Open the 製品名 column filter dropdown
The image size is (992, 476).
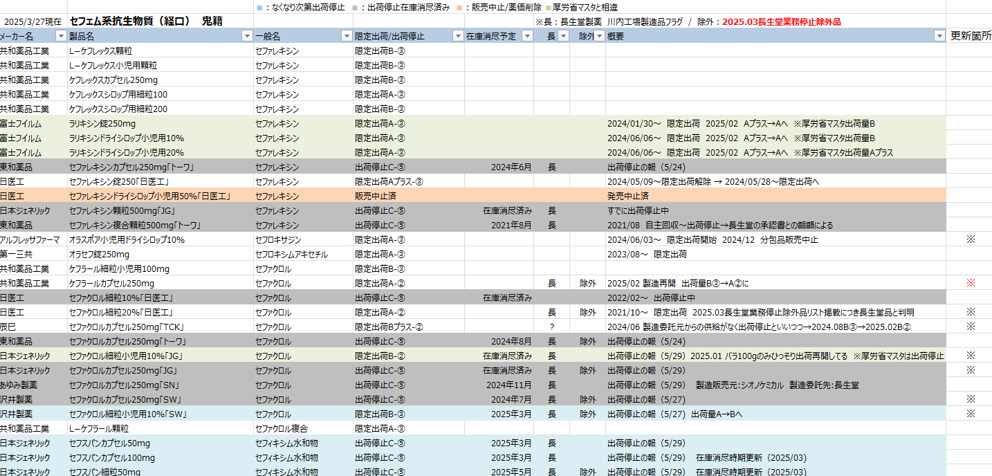click(x=247, y=36)
